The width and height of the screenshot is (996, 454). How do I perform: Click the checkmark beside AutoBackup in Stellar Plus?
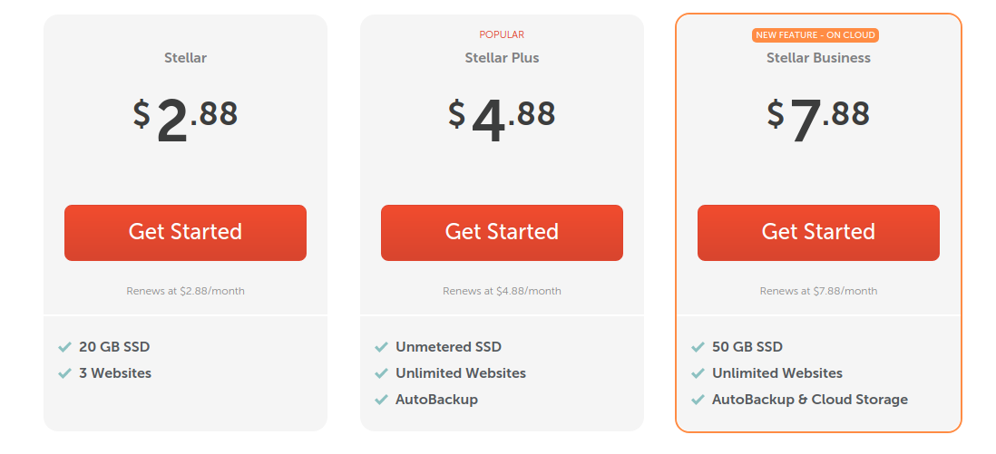381,400
